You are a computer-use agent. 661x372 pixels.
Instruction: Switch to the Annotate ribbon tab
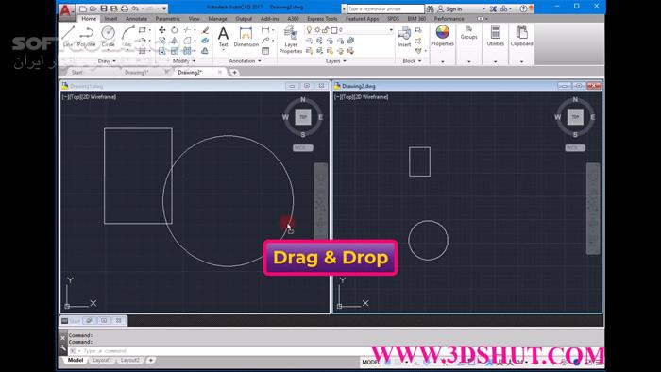(136, 19)
